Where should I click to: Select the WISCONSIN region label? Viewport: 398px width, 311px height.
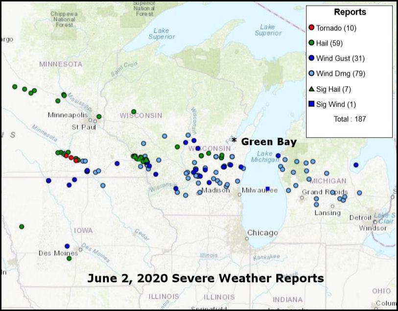point(140,116)
